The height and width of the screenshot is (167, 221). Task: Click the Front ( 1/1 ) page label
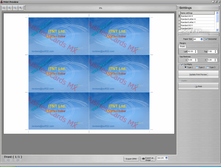pos(13,157)
